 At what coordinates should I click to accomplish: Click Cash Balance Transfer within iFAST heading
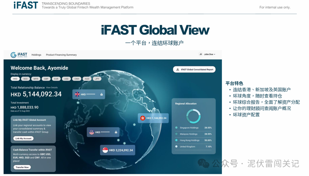[33, 150]
